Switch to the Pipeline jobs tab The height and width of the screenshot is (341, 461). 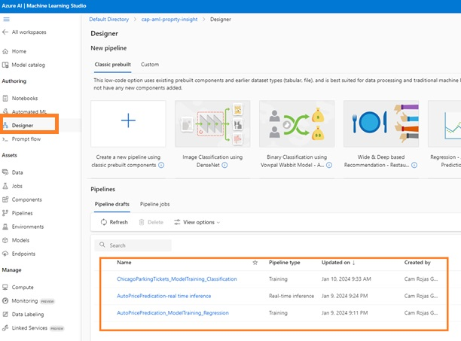click(154, 204)
